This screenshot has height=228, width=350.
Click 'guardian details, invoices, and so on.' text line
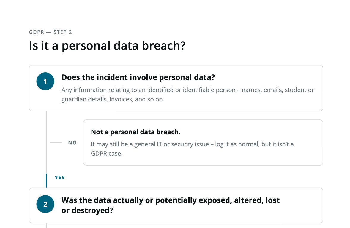click(x=113, y=99)
